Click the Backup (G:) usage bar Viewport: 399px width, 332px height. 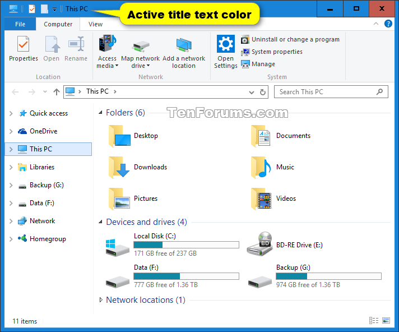(328, 276)
